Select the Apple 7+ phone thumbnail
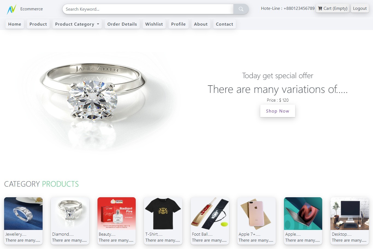373x249 pixels. (x=256, y=214)
